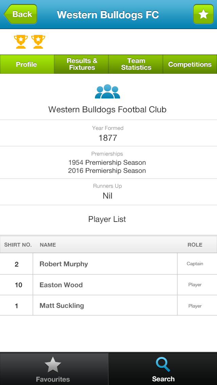Tap the first gold trophy icon
This screenshot has height=385, width=217.
tap(21, 42)
